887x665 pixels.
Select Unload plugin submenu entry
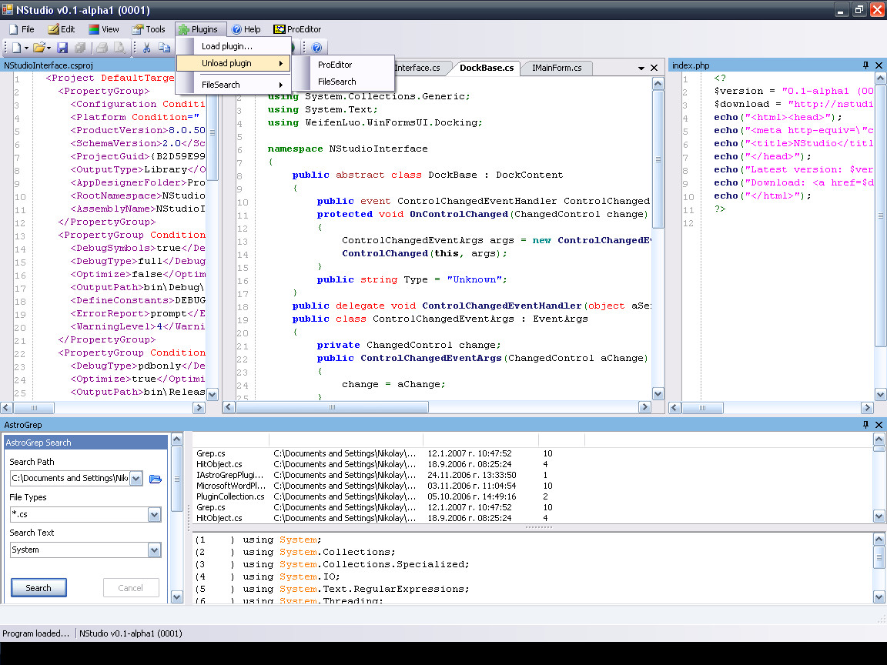click(233, 63)
